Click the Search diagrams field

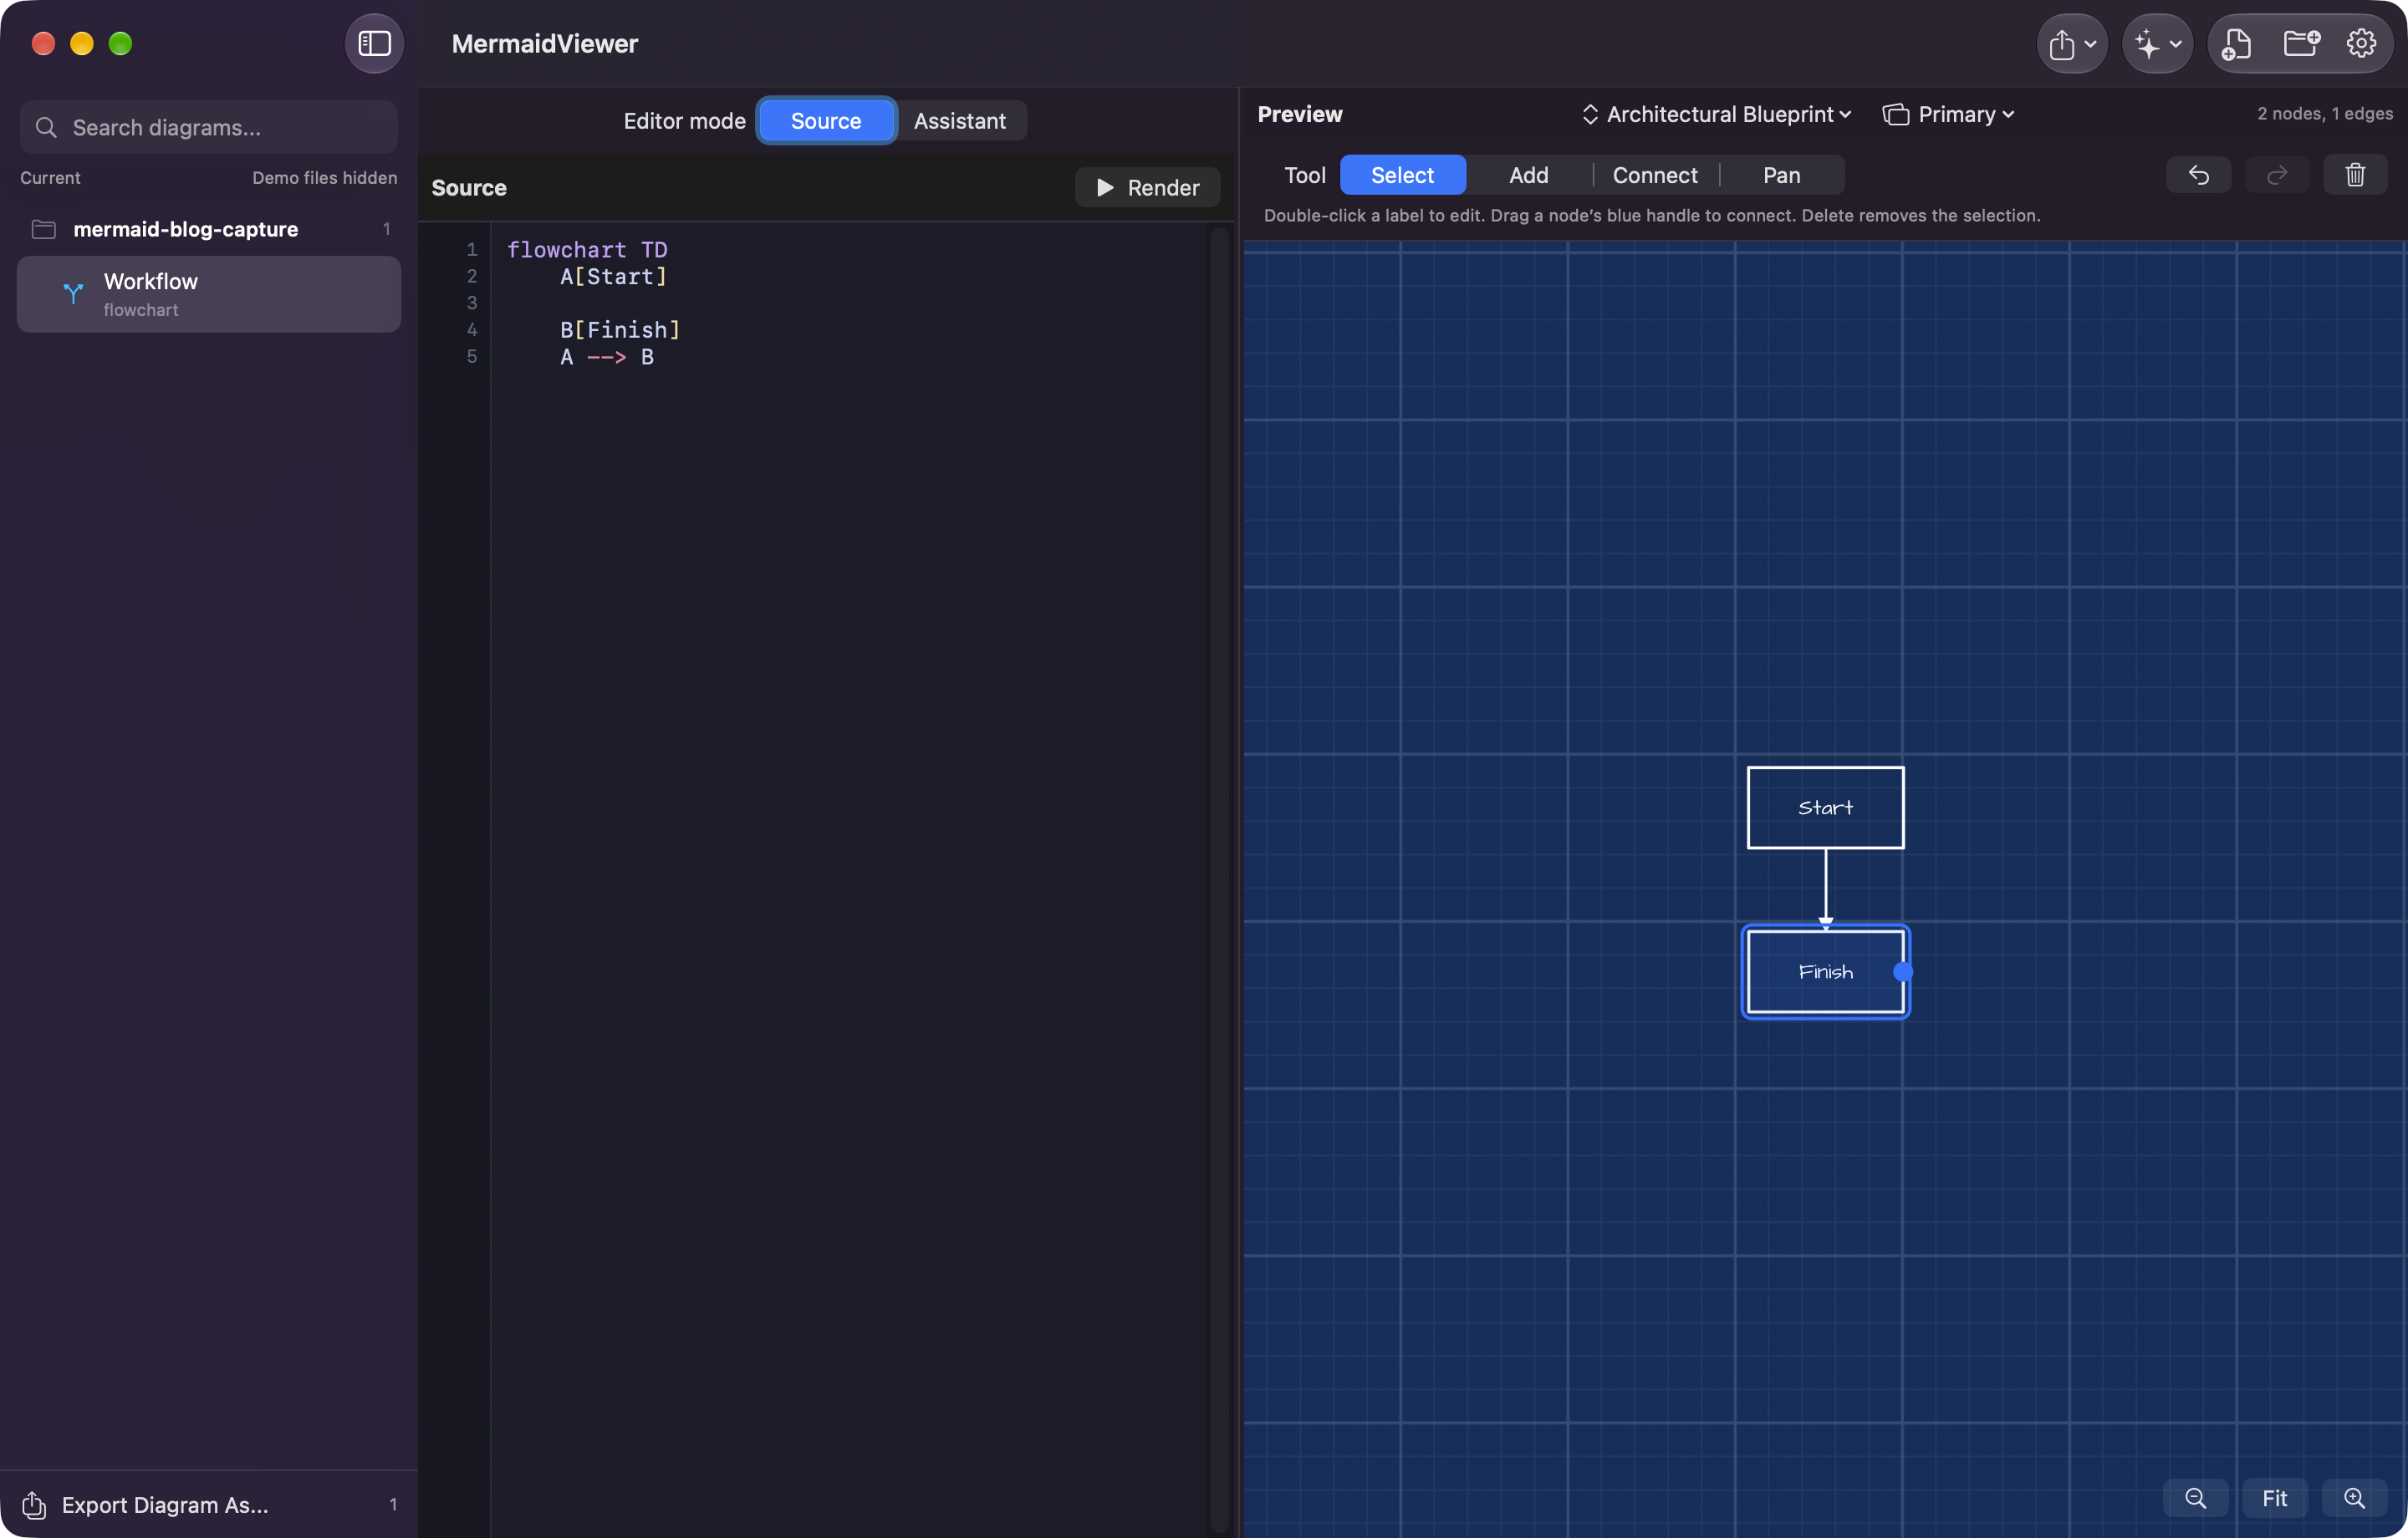tap(208, 127)
